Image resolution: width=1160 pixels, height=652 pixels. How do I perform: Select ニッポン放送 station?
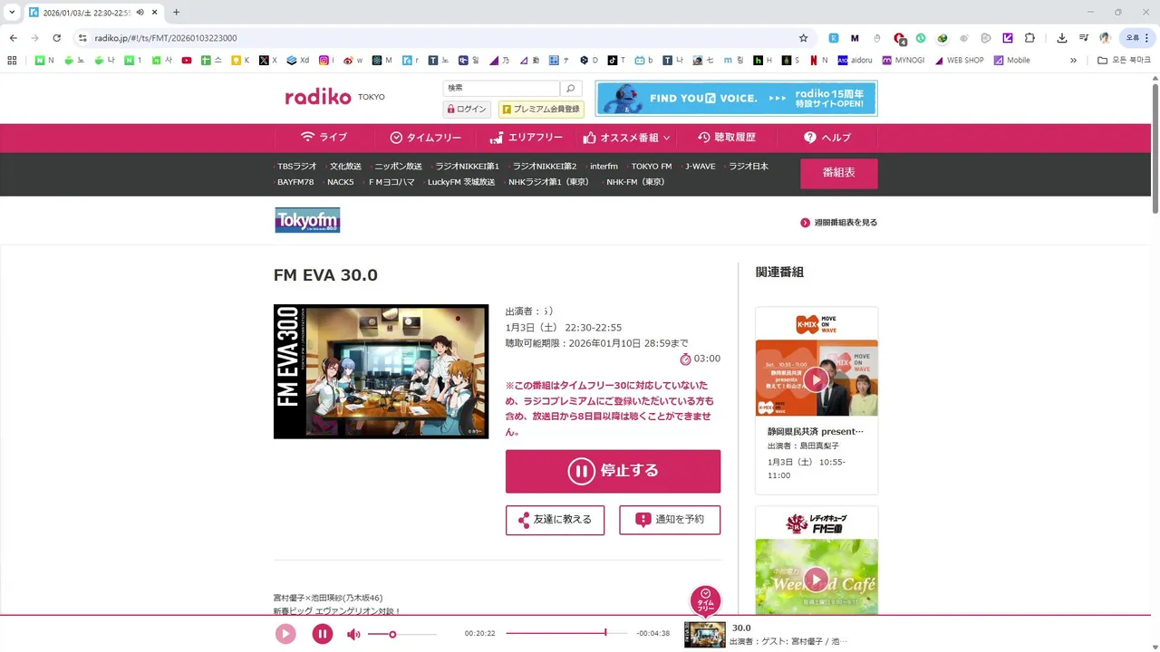[x=398, y=167]
